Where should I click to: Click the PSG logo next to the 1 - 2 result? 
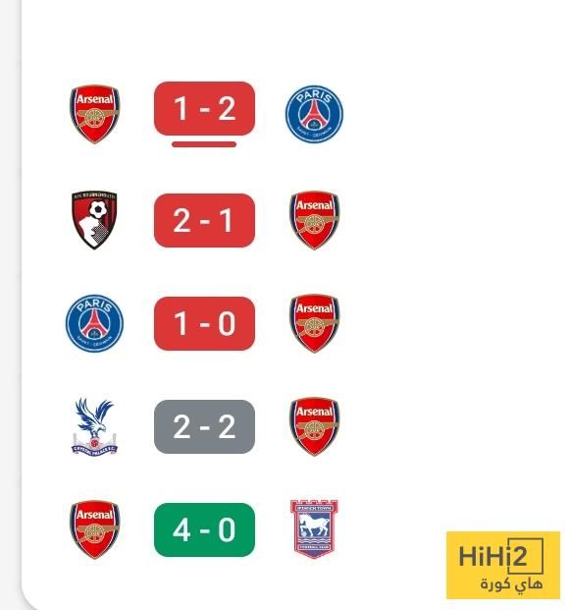click(314, 114)
